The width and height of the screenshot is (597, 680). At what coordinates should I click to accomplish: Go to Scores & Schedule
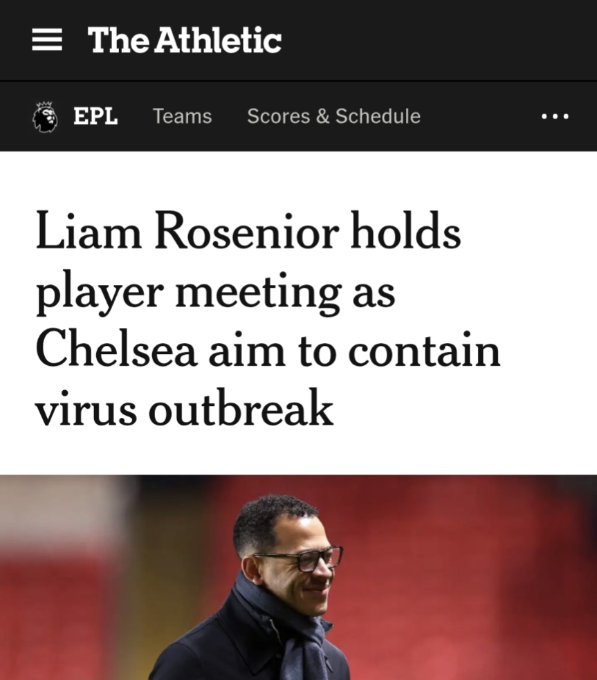click(333, 116)
